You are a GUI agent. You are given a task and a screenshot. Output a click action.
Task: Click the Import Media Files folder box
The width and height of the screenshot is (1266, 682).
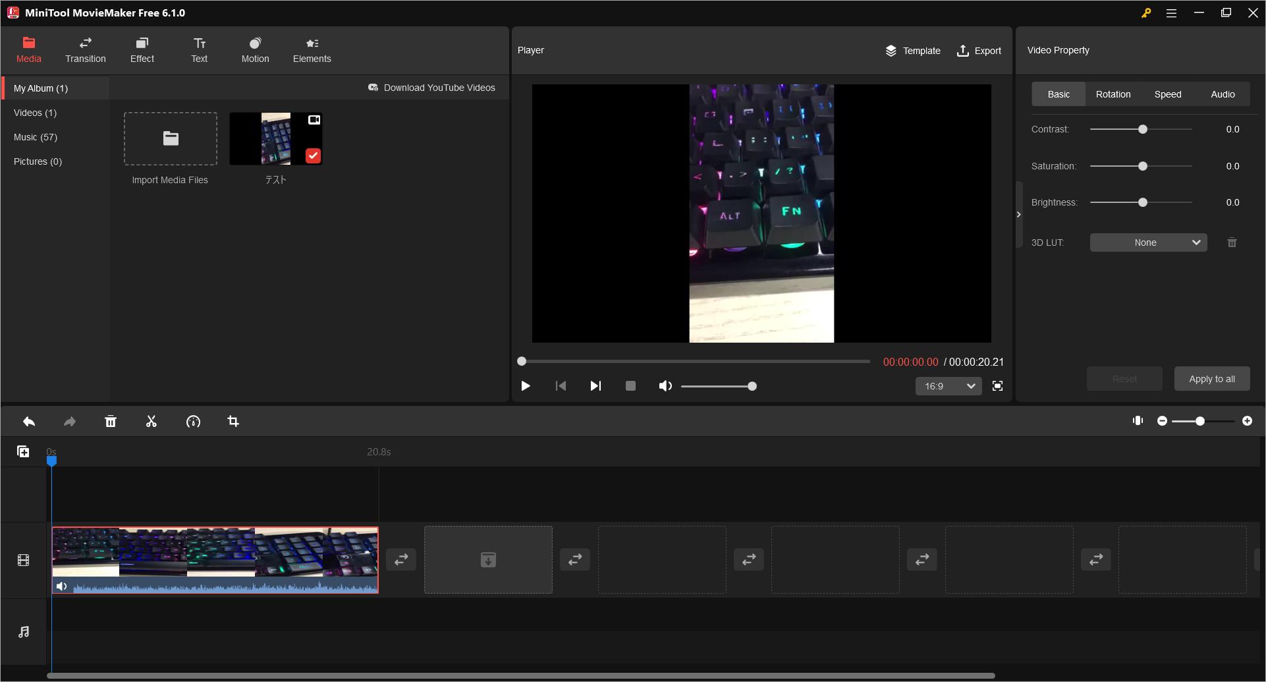tap(171, 138)
